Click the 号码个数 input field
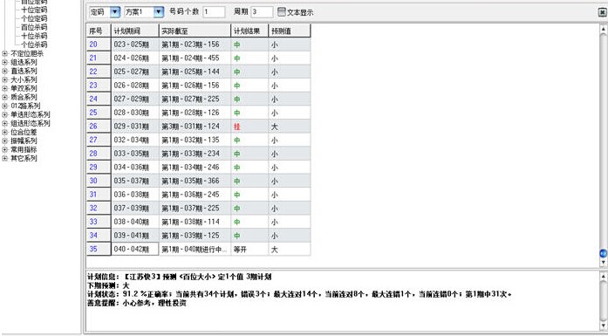 tap(213, 12)
